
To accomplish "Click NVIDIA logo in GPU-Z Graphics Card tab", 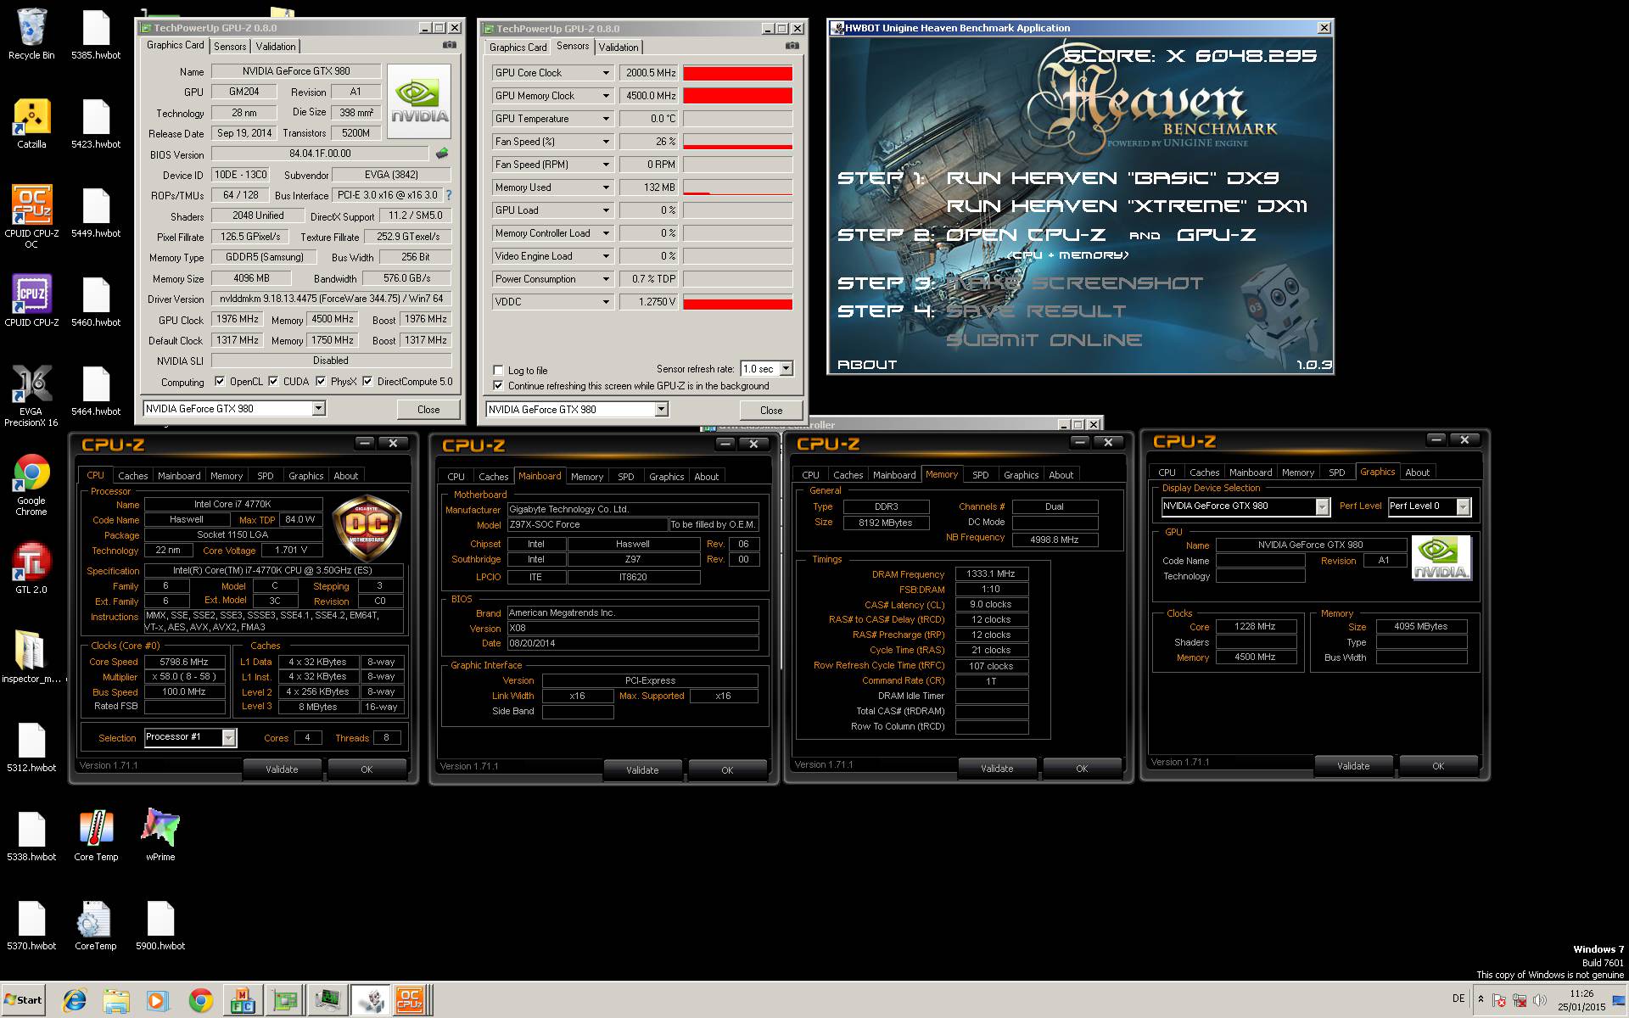I will [x=419, y=101].
